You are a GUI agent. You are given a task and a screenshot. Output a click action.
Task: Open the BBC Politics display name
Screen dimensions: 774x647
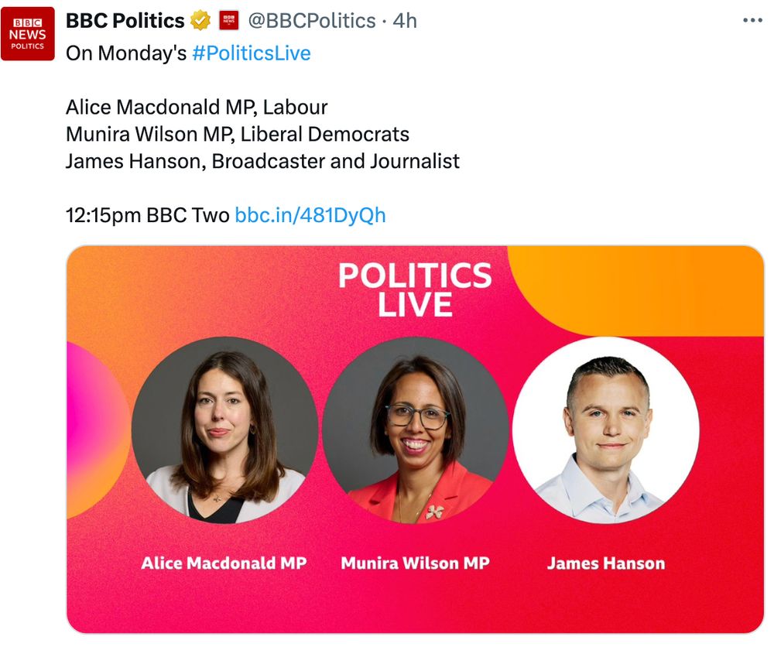[x=125, y=21]
